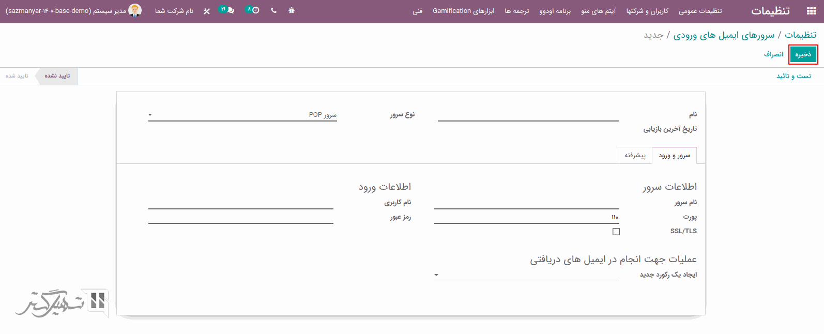
Task: Open the نام شرکت شما company switcher
Action: pyautogui.click(x=174, y=11)
